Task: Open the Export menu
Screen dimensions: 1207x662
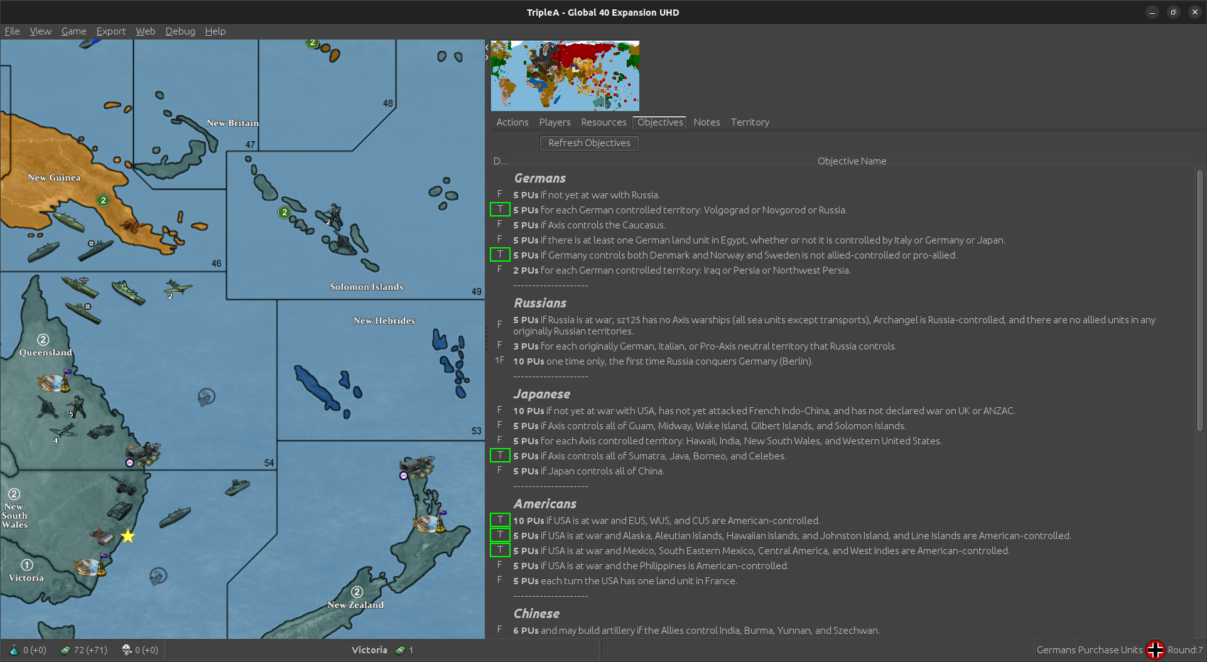Action: pos(111,31)
